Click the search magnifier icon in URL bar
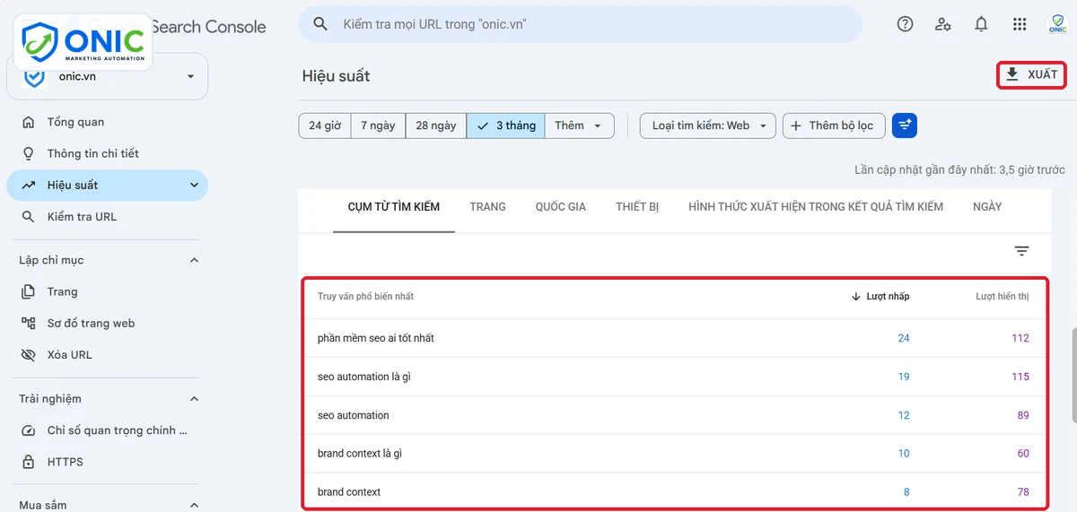Image resolution: width=1077 pixels, height=512 pixels. pyautogui.click(x=320, y=24)
